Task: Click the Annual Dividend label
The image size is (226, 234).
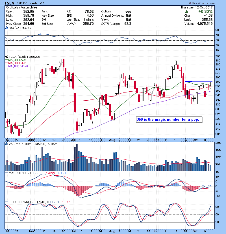Action: [112, 16]
